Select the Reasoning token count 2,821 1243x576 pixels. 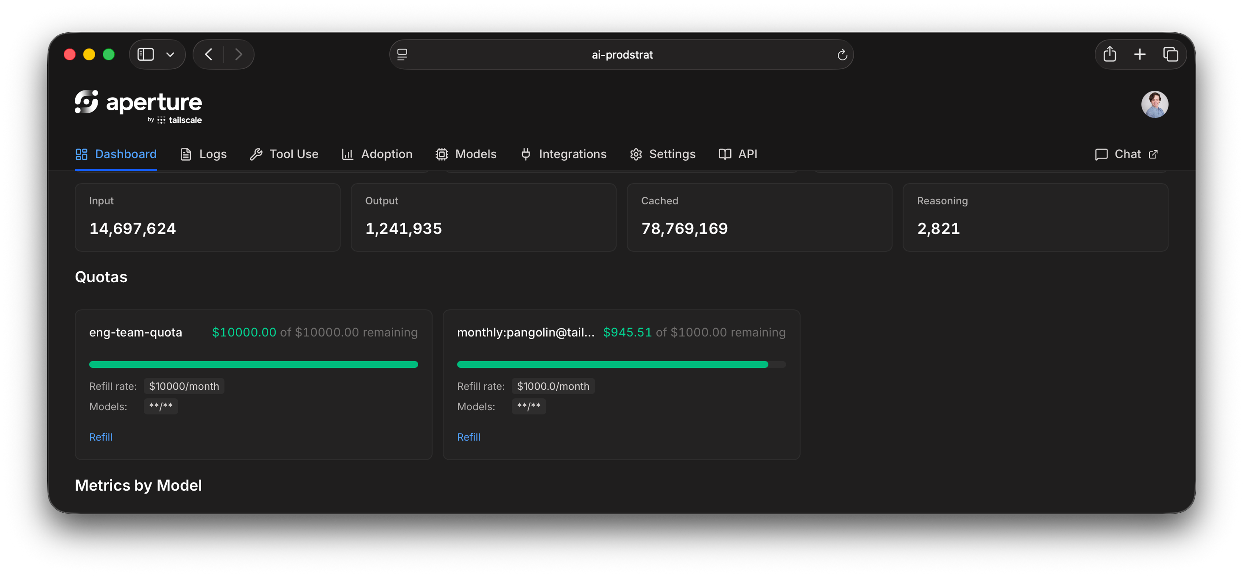tap(938, 228)
